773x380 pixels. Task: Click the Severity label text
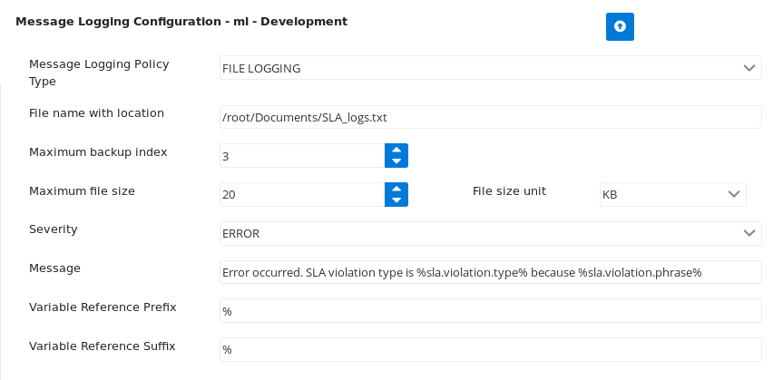(x=54, y=229)
